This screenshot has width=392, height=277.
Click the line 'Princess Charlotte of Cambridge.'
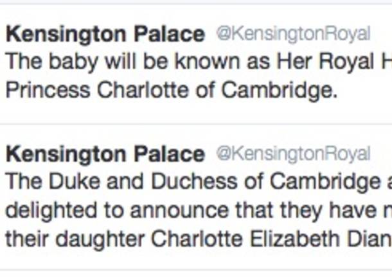point(172,90)
